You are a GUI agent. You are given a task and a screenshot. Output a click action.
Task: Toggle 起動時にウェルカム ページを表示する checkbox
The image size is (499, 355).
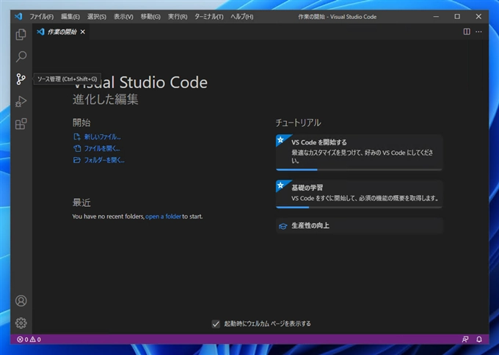point(216,323)
